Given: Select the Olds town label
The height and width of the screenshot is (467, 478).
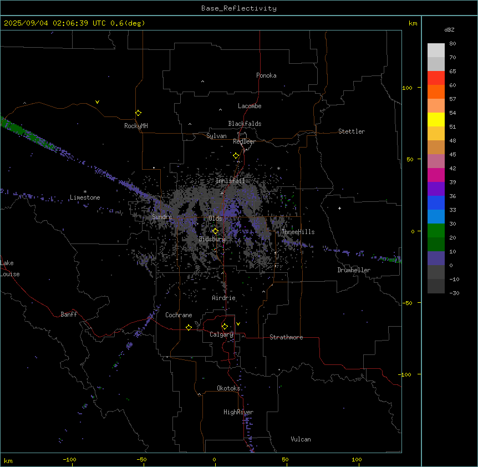Looking at the screenshot, I should [x=215, y=219].
